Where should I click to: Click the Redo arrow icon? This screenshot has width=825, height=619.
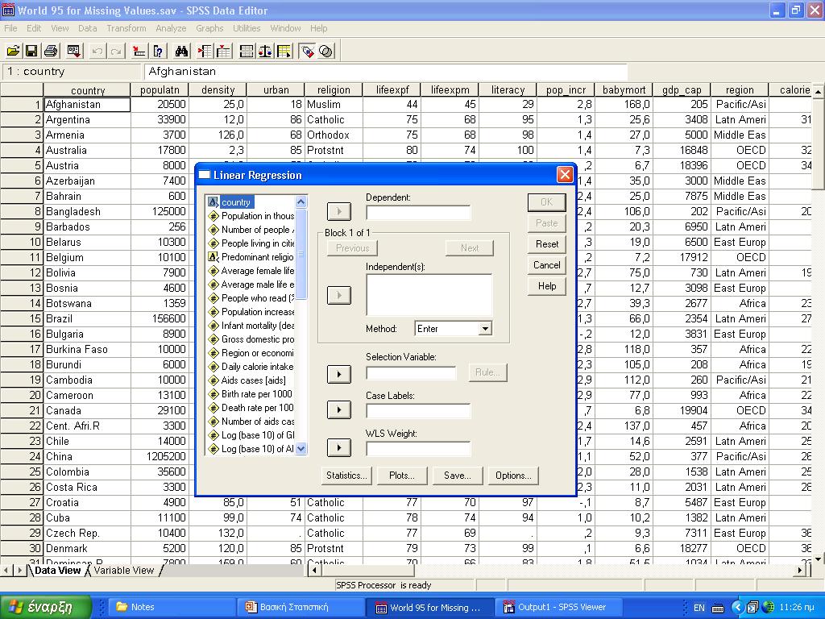click(x=116, y=51)
